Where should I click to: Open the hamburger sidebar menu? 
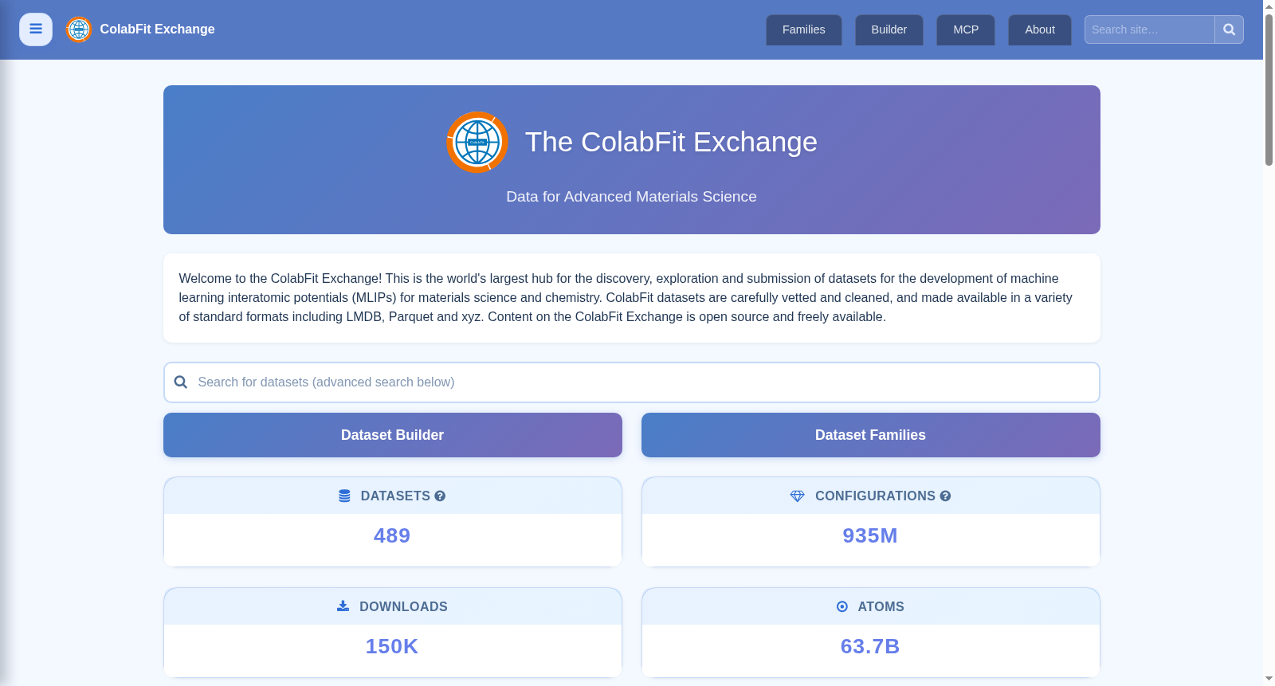(36, 29)
